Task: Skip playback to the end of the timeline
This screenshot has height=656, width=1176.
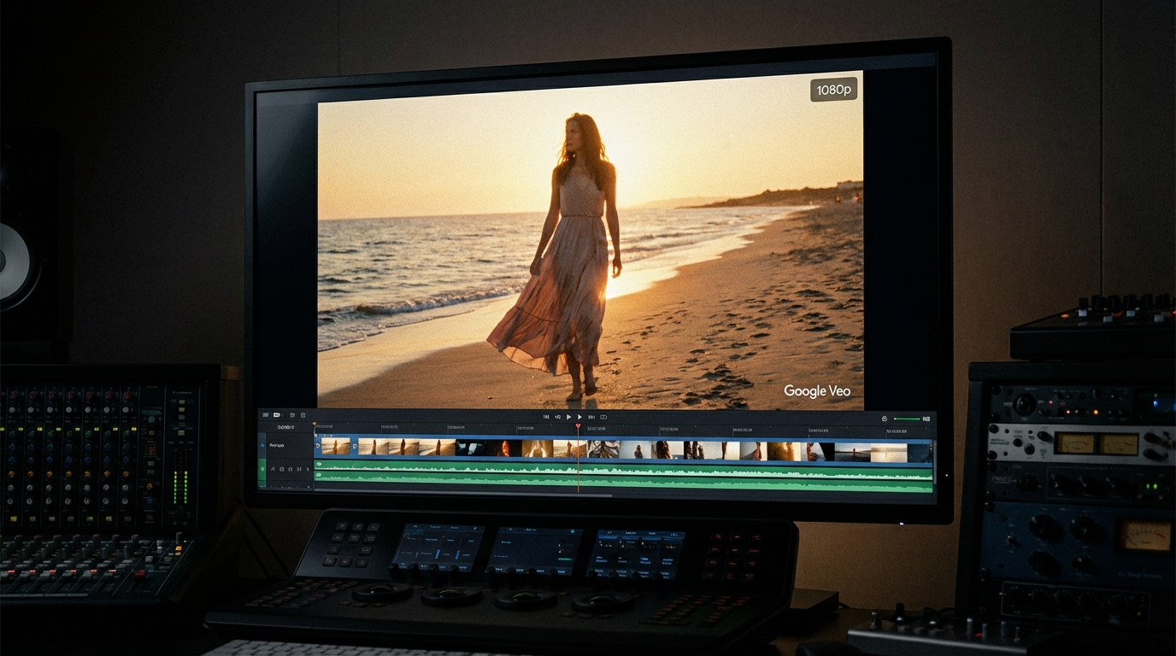Action: tap(591, 417)
